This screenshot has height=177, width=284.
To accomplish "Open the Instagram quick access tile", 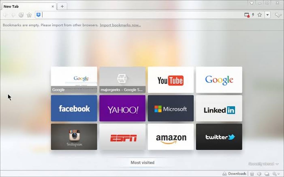I will tap(74, 137).
